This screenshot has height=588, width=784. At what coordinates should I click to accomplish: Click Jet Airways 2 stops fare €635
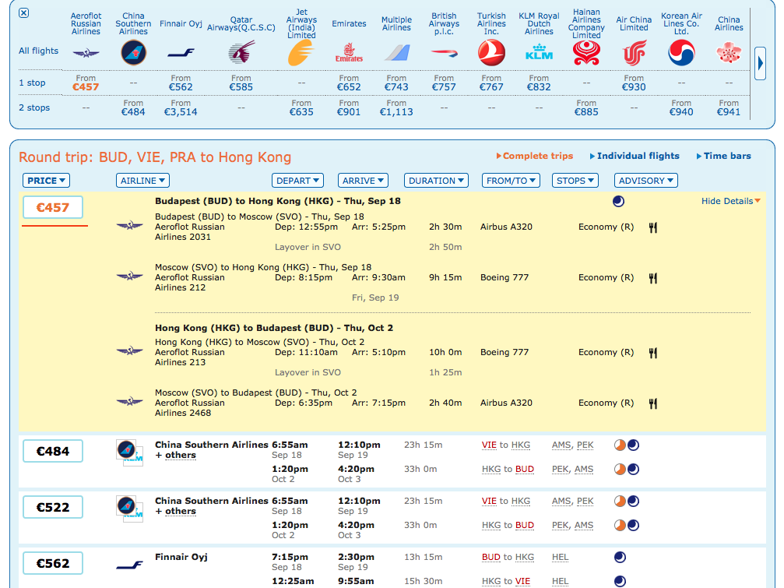tap(301, 112)
